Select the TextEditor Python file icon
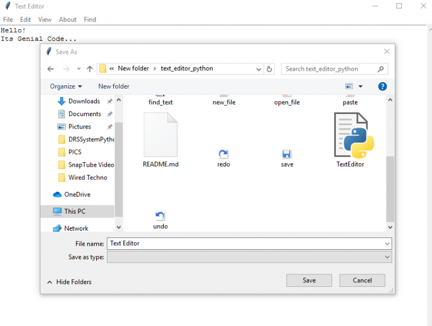The width and height of the screenshot is (432, 326). [x=352, y=135]
